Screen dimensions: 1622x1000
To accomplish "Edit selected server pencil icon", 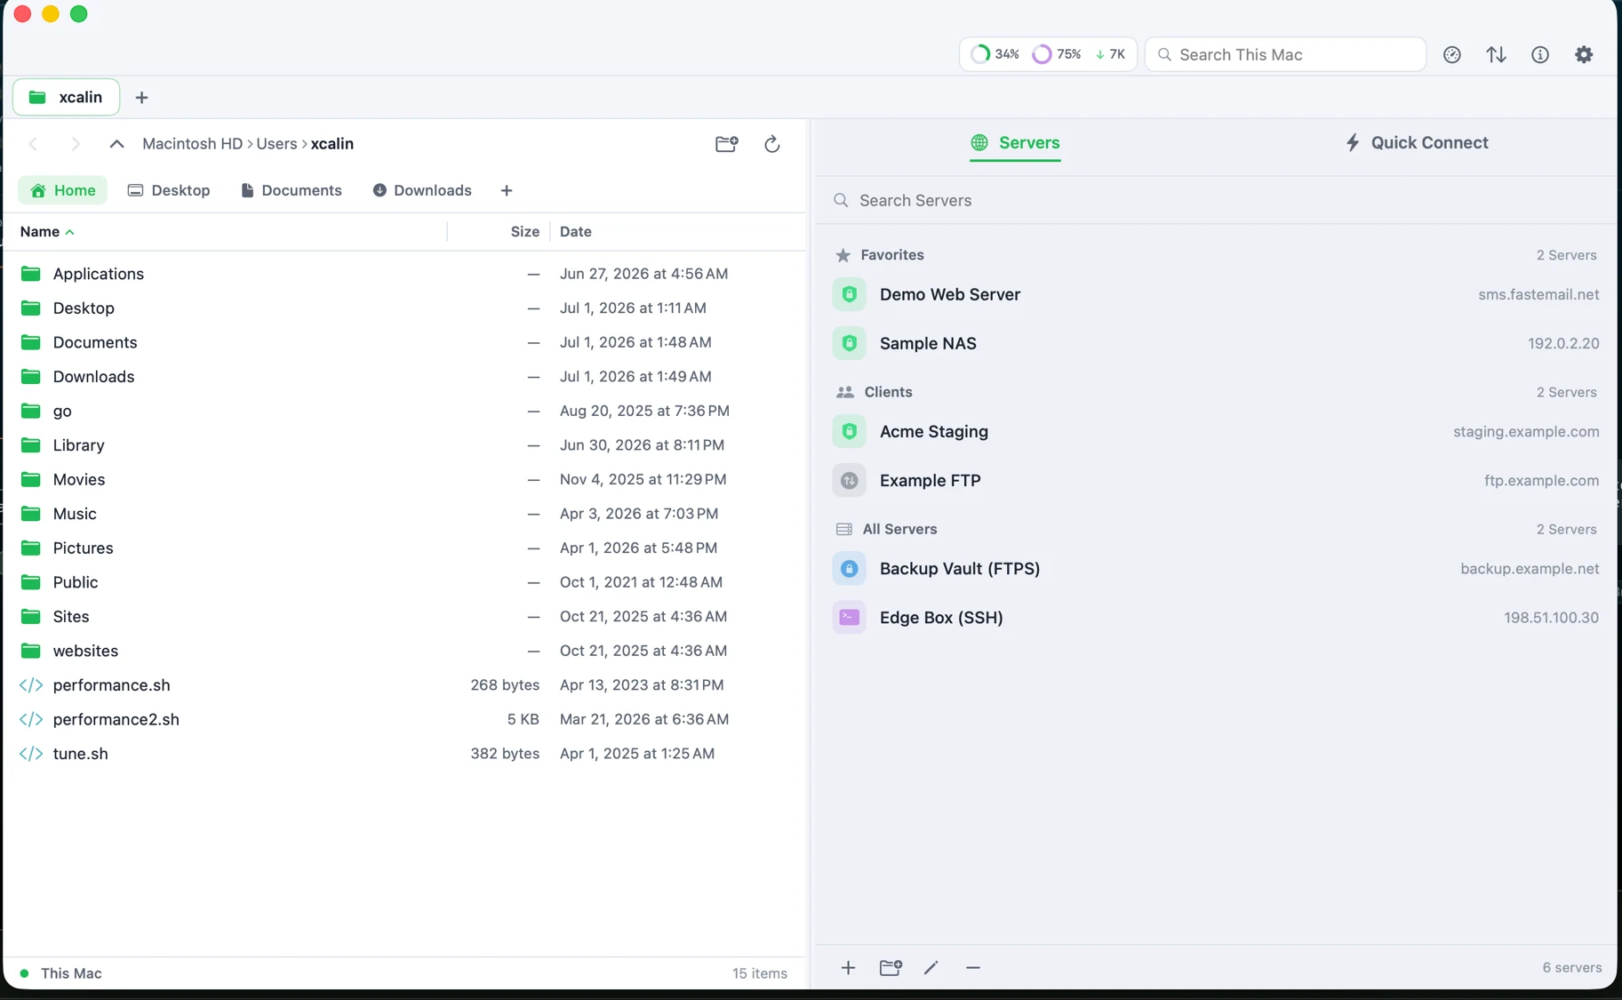I will [x=931, y=967].
